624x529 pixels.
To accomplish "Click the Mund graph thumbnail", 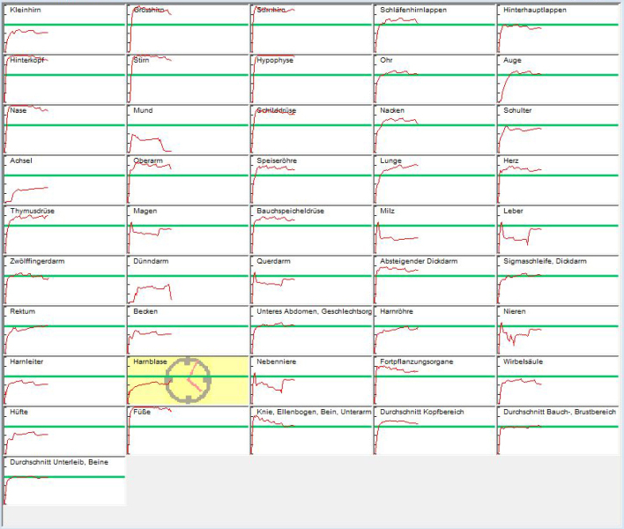I will (188, 130).
